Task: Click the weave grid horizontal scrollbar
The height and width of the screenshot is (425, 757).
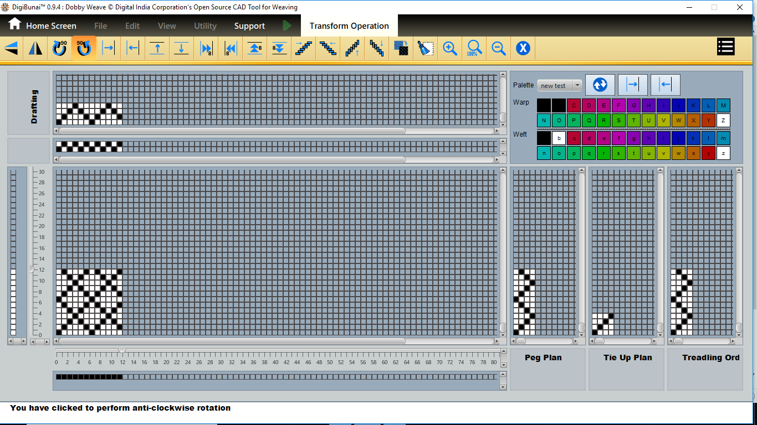Action: click(x=232, y=341)
